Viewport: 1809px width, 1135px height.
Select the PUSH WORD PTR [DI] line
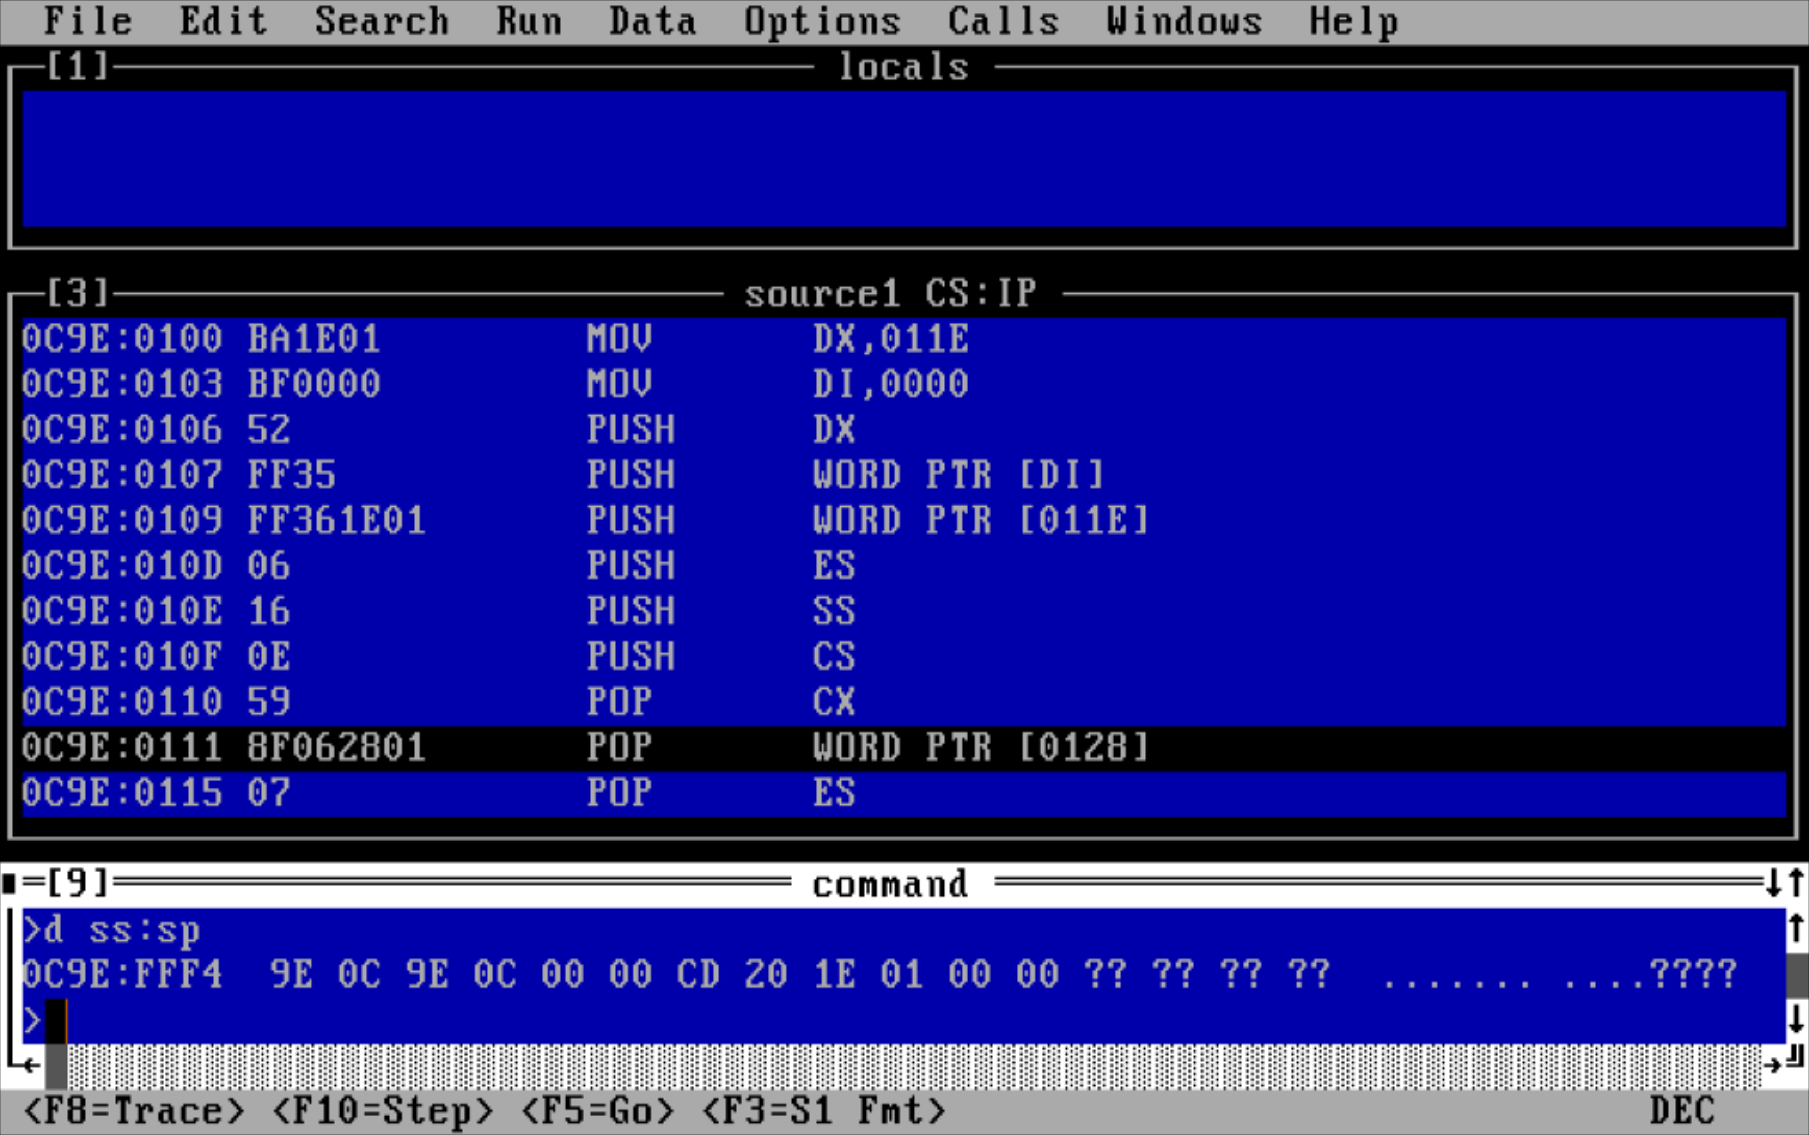(x=904, y=475)
